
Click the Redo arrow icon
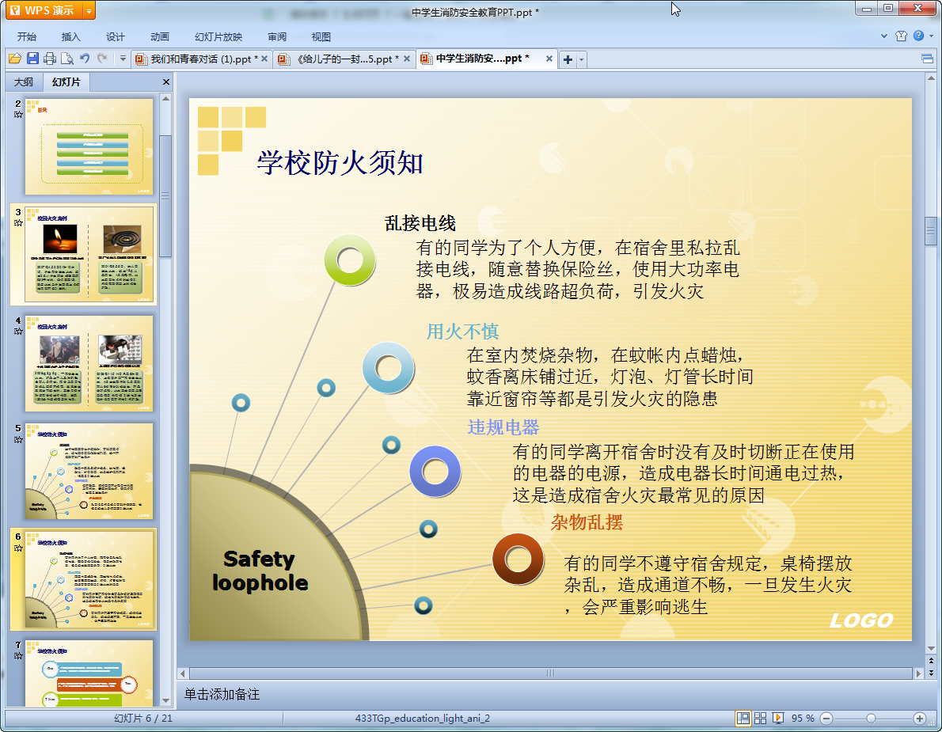pos(102,59)
